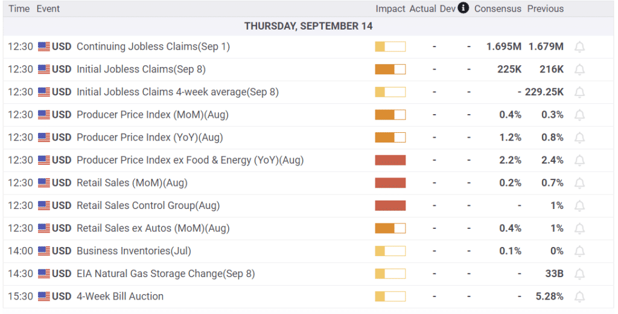Set alert bell for Producer Price Index (MoM)
This screenshot has width=618, height=314.
(579, 115)
